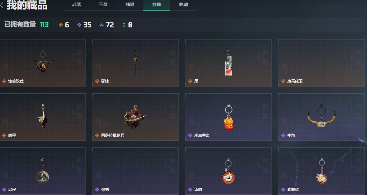Choose the 汤圆 bowl charm icon
This screenshot has height=195, width=367.
click(x=228, y=171)
